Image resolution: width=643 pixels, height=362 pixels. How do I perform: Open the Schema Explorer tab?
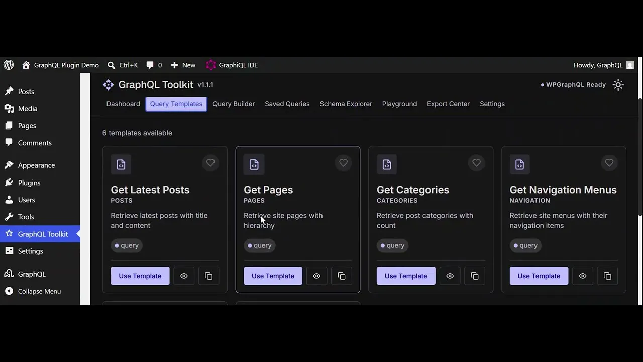click(346, 104)
